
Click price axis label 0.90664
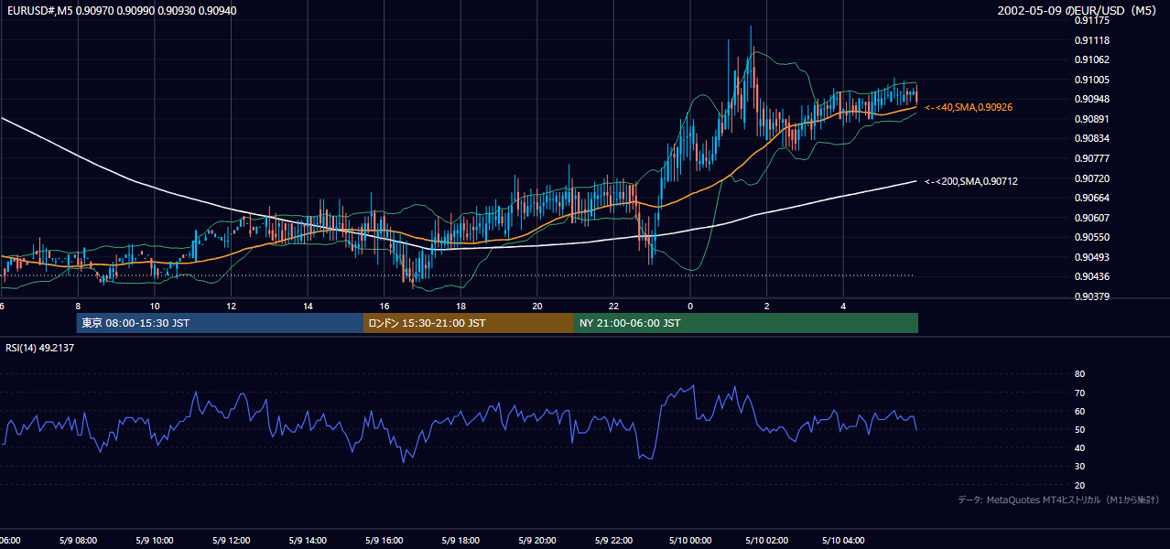1091,198
